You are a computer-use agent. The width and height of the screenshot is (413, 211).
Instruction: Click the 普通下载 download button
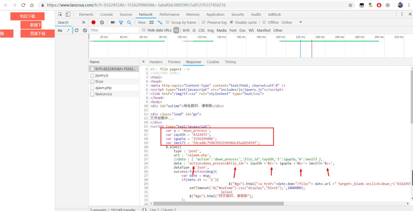point(38,34)
